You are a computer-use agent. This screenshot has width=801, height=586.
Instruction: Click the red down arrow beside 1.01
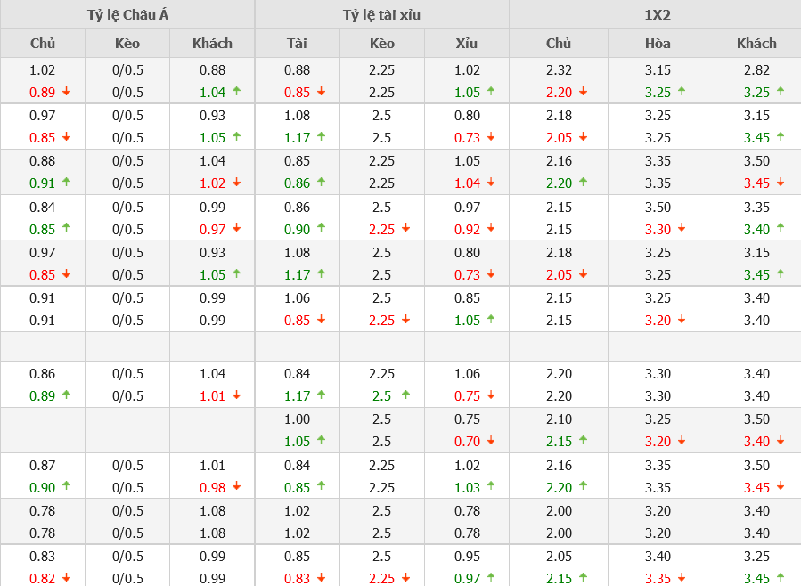pyautogui.click(x=236, y=395)
